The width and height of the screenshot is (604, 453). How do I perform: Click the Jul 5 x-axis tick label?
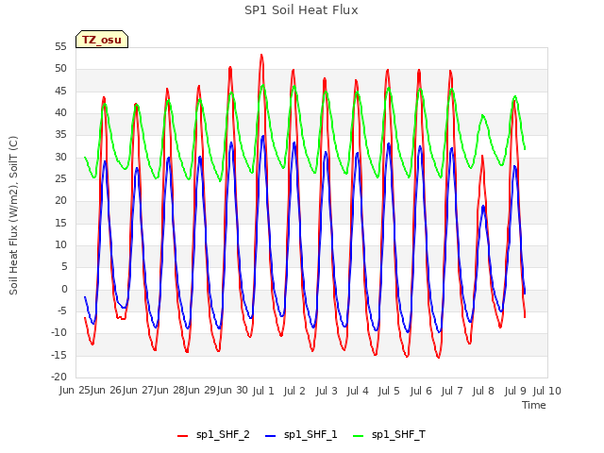click(x=389, y=391)
